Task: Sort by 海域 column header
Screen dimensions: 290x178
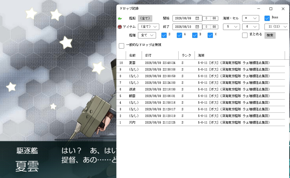Action: 240,55
